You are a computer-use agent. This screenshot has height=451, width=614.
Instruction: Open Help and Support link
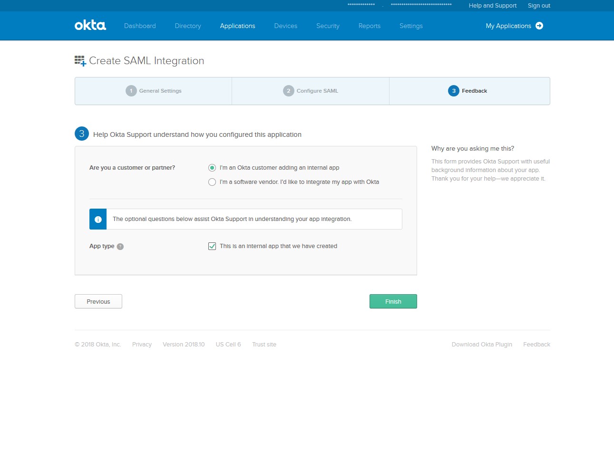492,6
